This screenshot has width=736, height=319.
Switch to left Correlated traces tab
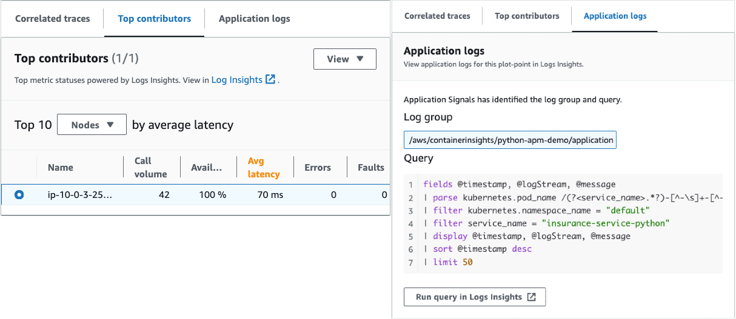coord(52,18)
